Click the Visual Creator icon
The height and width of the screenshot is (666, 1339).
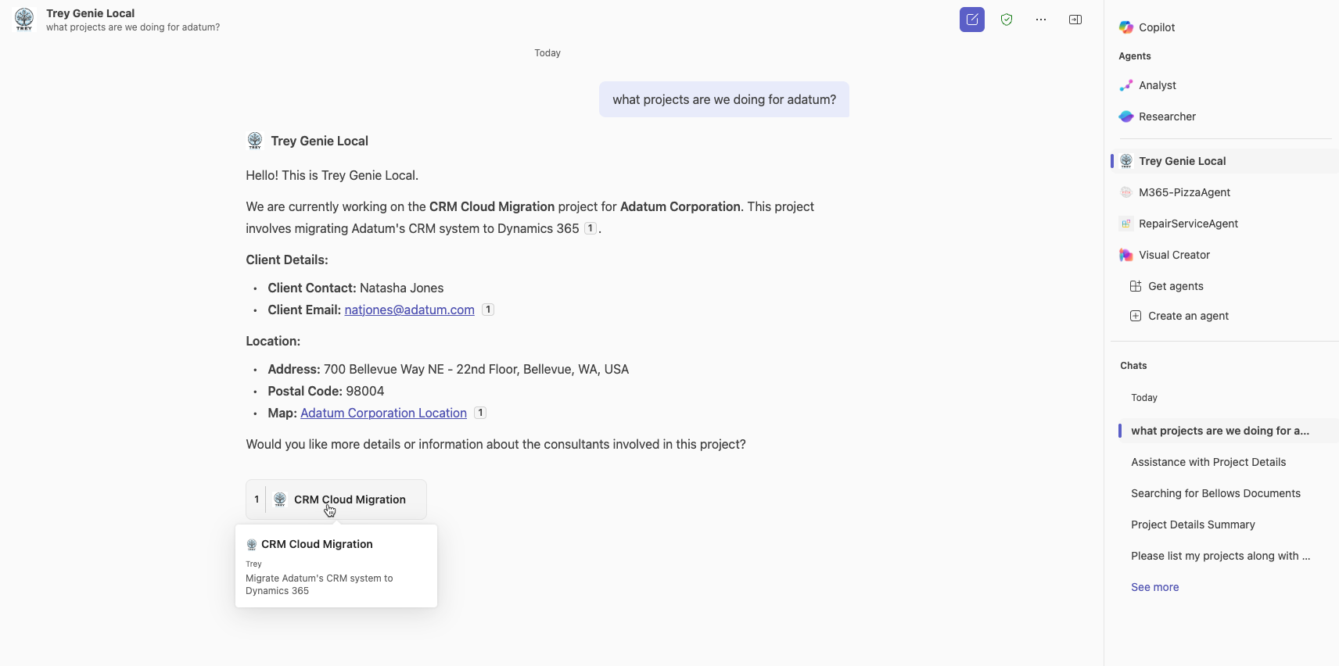[1126, 255]
